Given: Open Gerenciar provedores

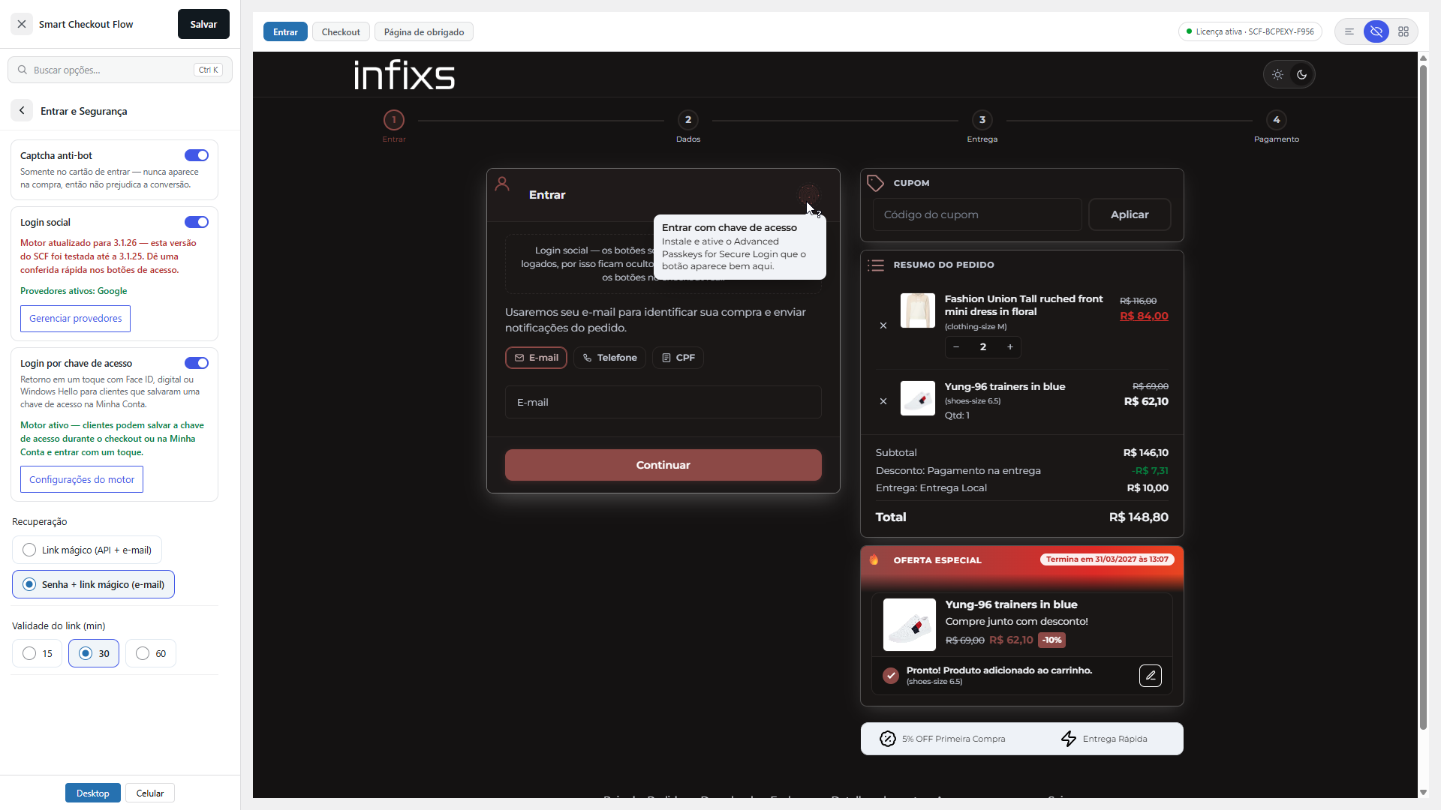Looking at the screenshot, I should pos(75,319).
